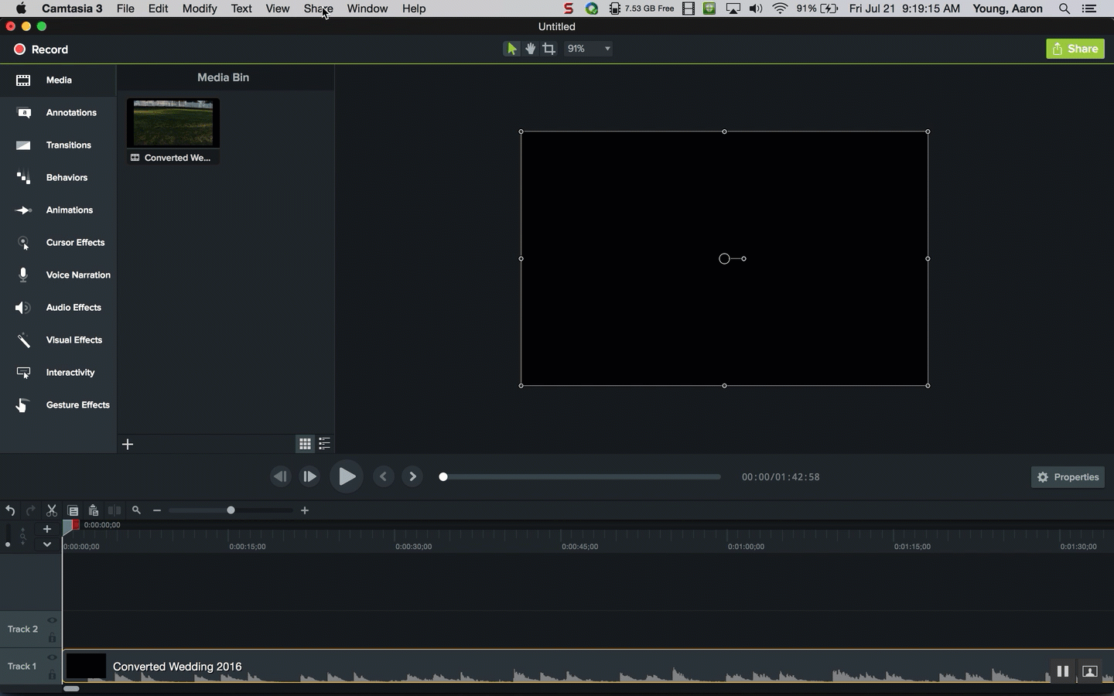The width and height of the screenshot is (1114, 696).
Task: Lock Track 1 with the padlock icon
Action: (53, 675)
